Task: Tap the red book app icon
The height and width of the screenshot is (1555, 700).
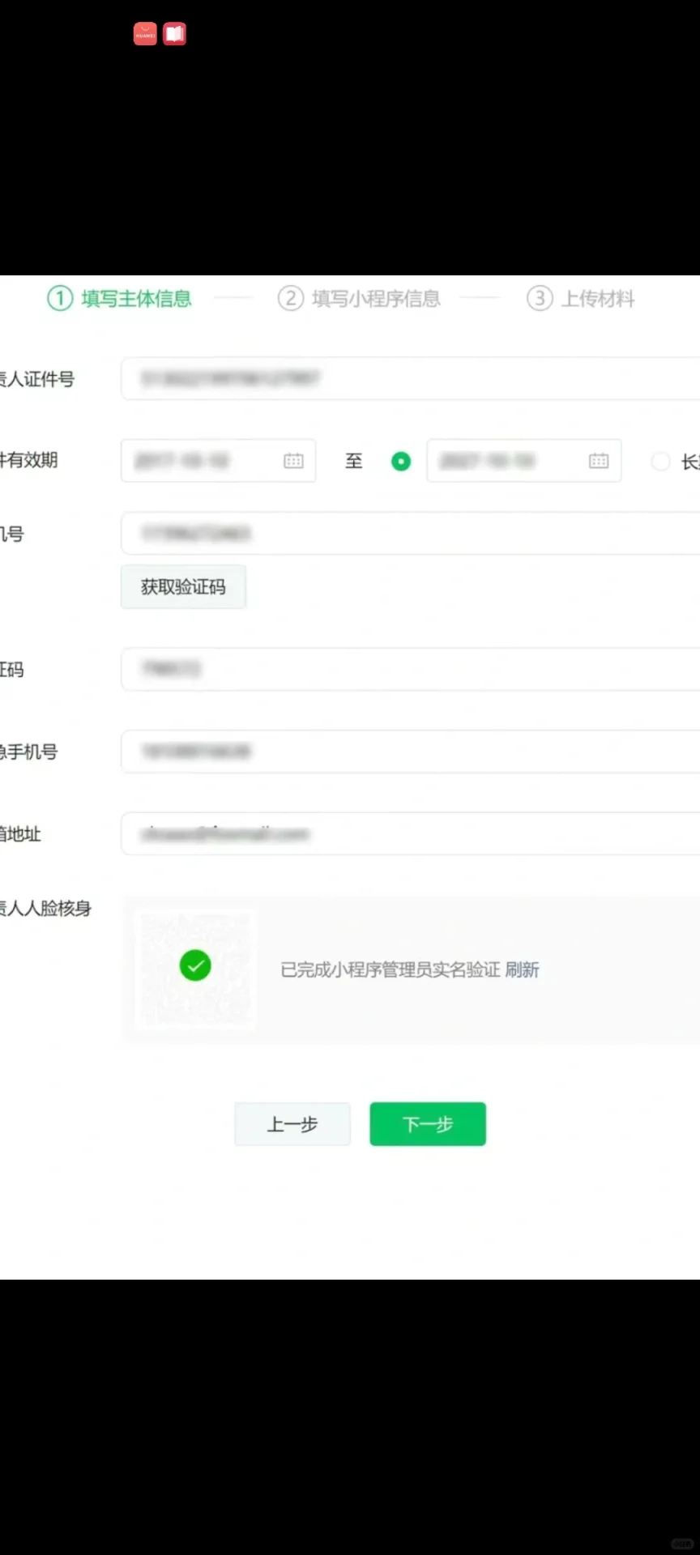Action: coord(174,34)
